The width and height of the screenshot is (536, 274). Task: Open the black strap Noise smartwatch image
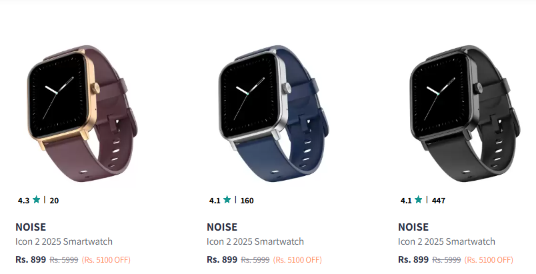pyautogui.click(x=465, y=114)
